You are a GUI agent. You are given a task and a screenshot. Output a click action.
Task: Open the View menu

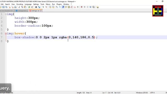point(13,4)
